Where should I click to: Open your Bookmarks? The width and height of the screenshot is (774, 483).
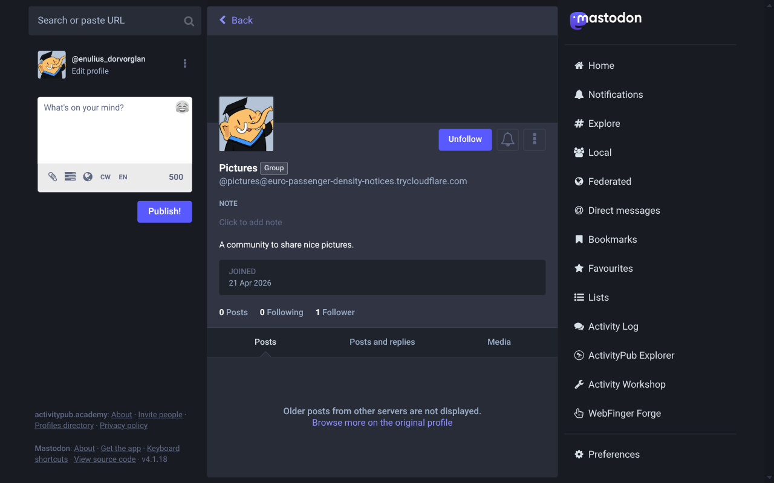pyautogui.click(x=613, y=239)
